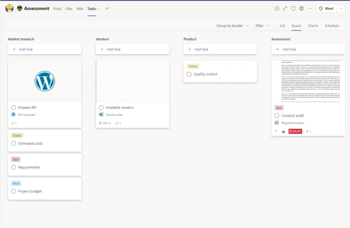
Task: Click the Red label on Requirements card
Action: pos(16,160)
